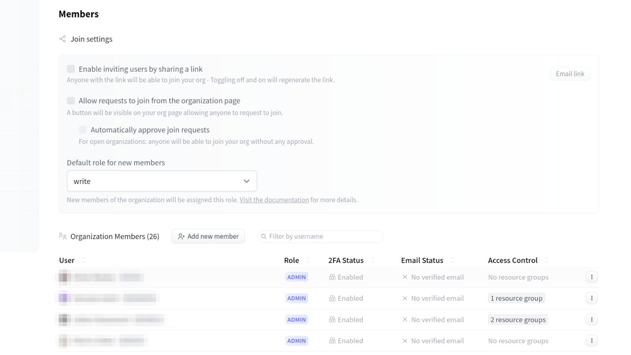Open the three-dot menu for the second member row
The image size is (631, 355).
(592, 298)
